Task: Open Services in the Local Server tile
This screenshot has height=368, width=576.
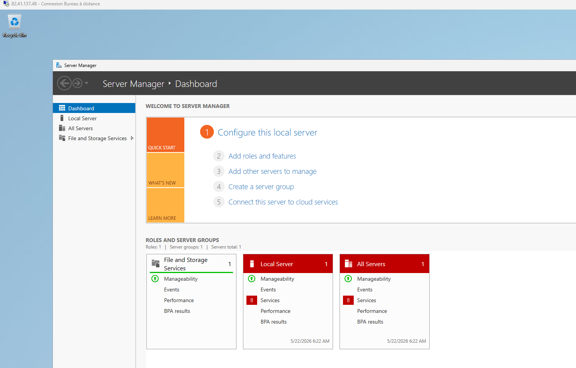Action: tap(270, 300)
